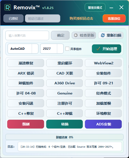Click the Removix title text
This screenshot has width=129, height=158.
pyautogui.click(x=26, y=7)
